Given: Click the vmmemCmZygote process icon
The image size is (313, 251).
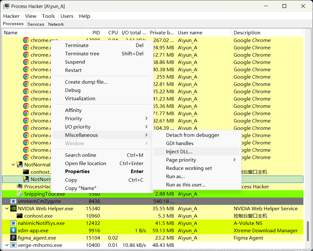Looking at the screenshot, I should pos(13,201).
